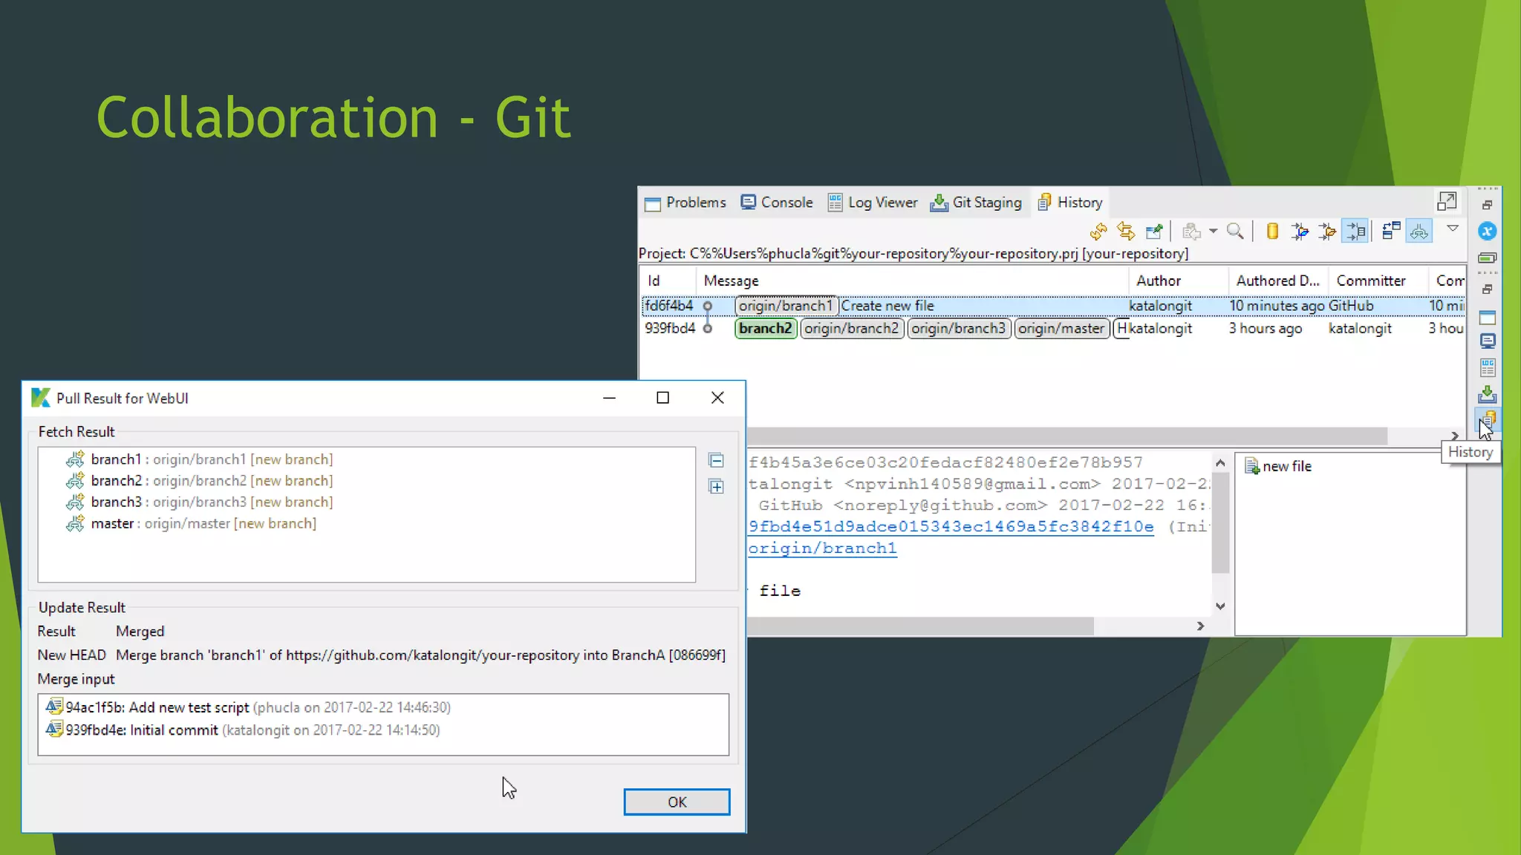
Task: Click the blue X icon in right sidebar
Action: tap(1487, 231)
